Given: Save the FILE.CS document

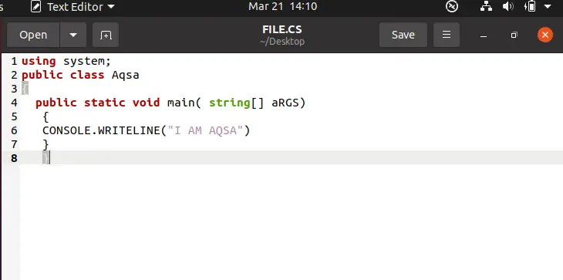Looking at the screenshot, I should click(403, 35).
